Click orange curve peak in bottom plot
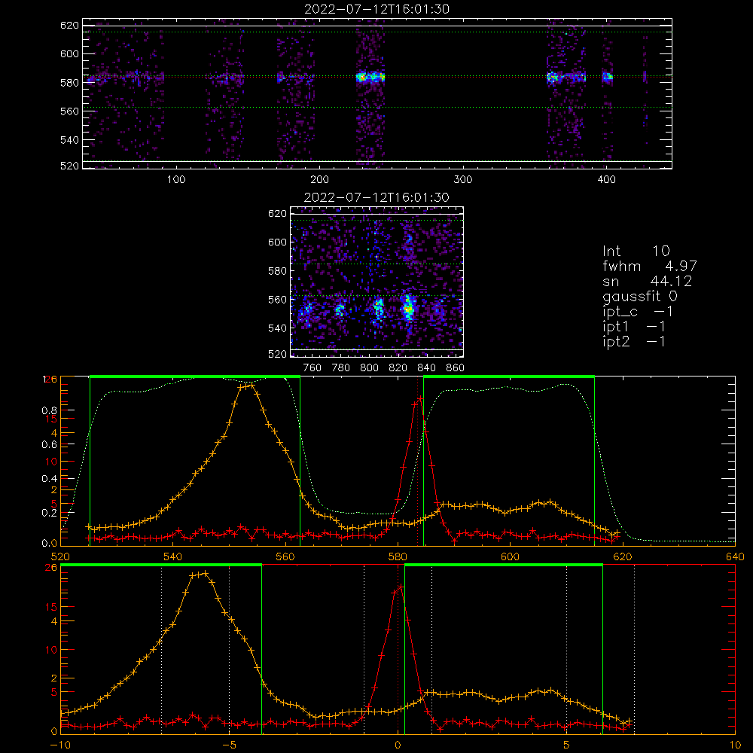 click(206, 573)
